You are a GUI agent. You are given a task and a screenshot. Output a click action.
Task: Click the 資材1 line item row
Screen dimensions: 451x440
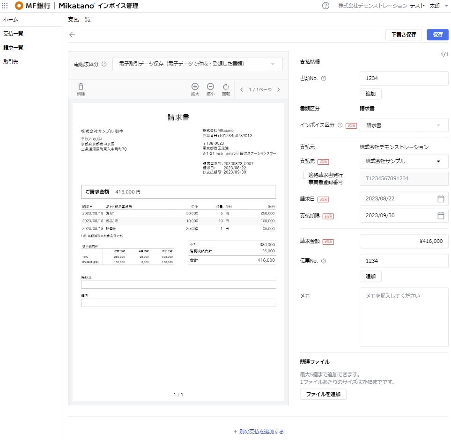[x=178, y=213]
